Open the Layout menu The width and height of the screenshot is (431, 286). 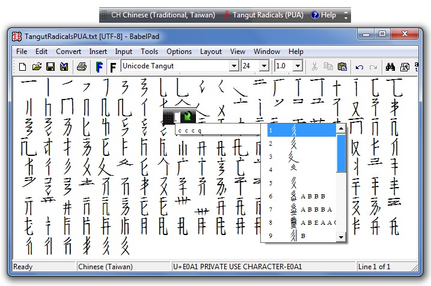(x=210, y=52)
